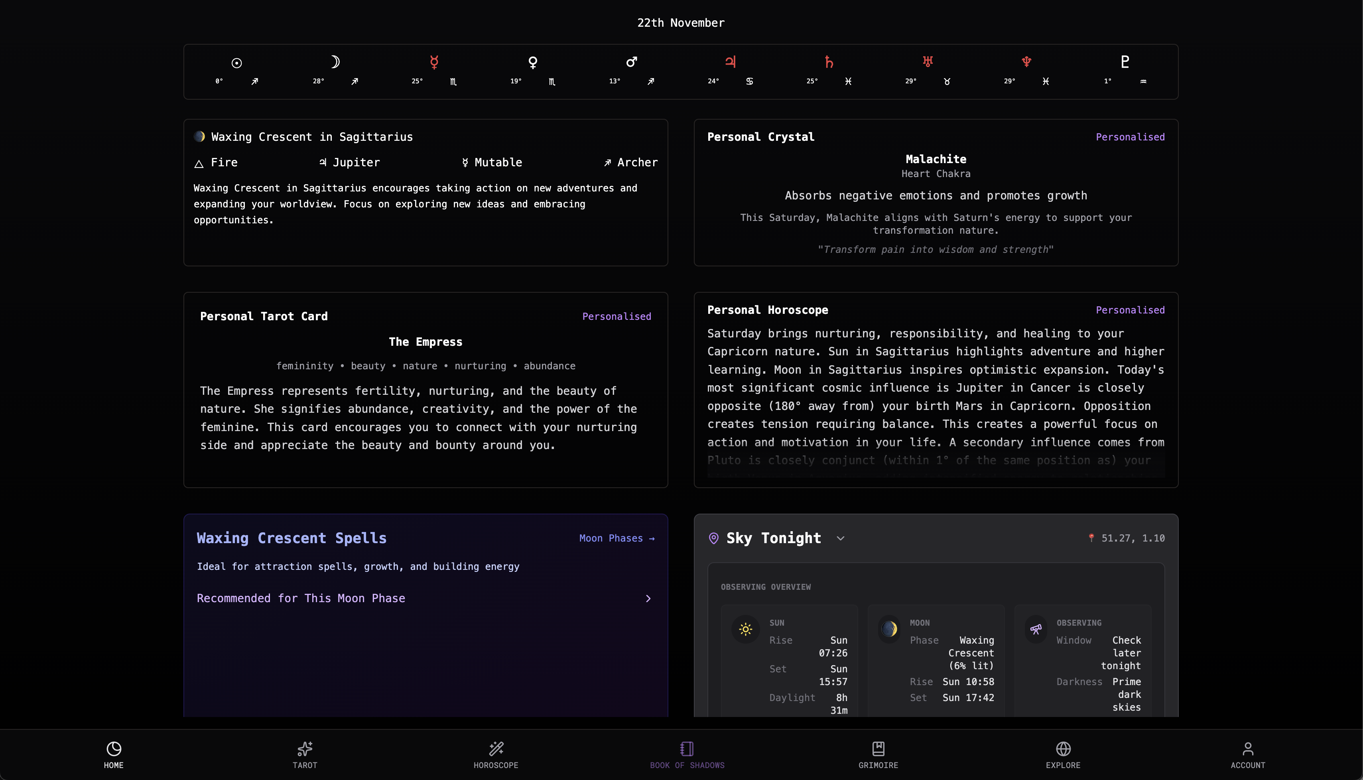This screenshot has width=1363, height=780.
Task: Open the Grimoire section
Action: [878, 754]
